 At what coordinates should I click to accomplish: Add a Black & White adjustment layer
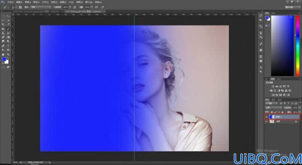pyautogui.click(x=279, y=90)
